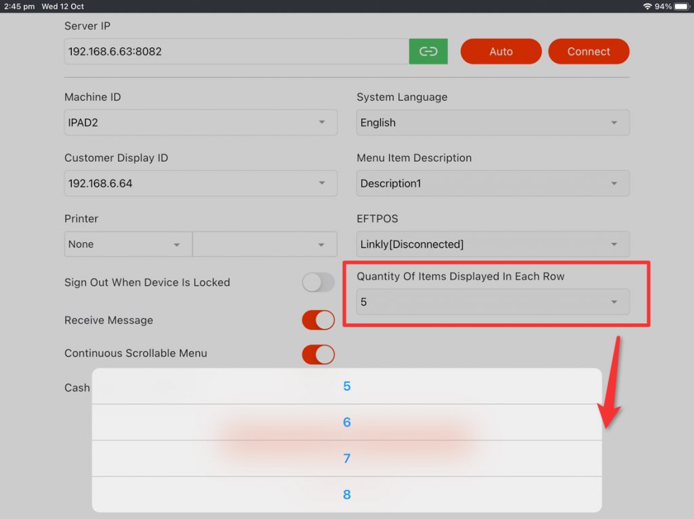Turn off Continuous Scrollable Menu
The height and width of the screenshot is (519, 694).
[x=319, y=354]
